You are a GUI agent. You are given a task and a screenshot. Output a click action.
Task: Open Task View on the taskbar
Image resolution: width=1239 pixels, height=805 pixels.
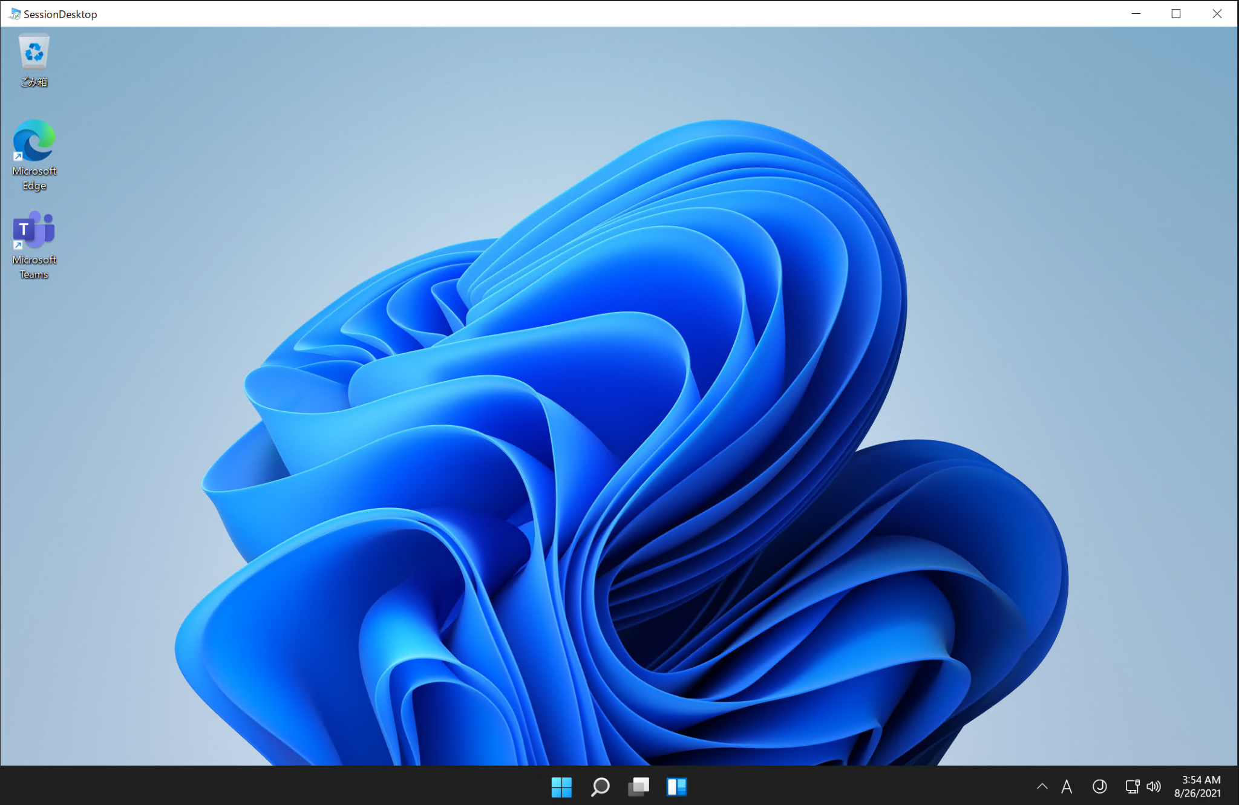(639, 787)
